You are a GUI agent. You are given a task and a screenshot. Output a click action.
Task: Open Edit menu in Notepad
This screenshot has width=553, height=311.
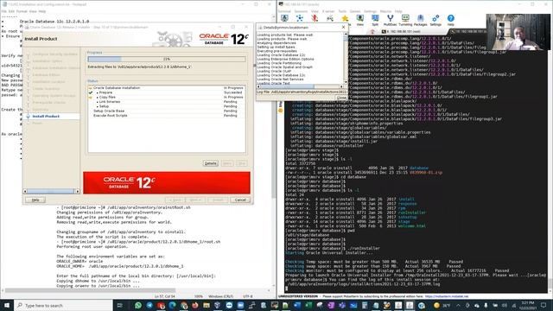[11, 11]
